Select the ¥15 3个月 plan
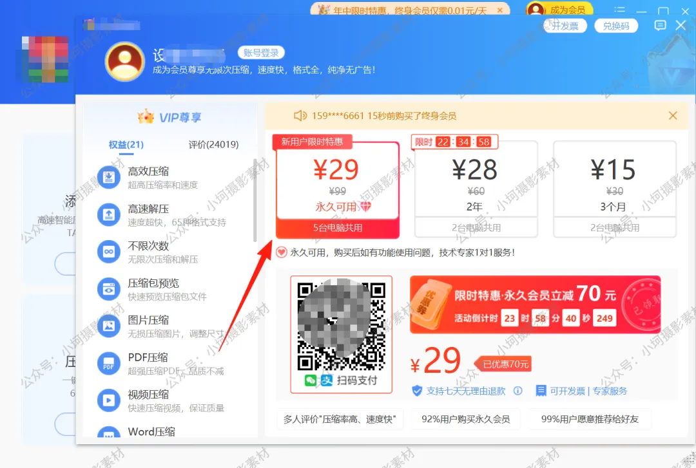 click(615, 190)
